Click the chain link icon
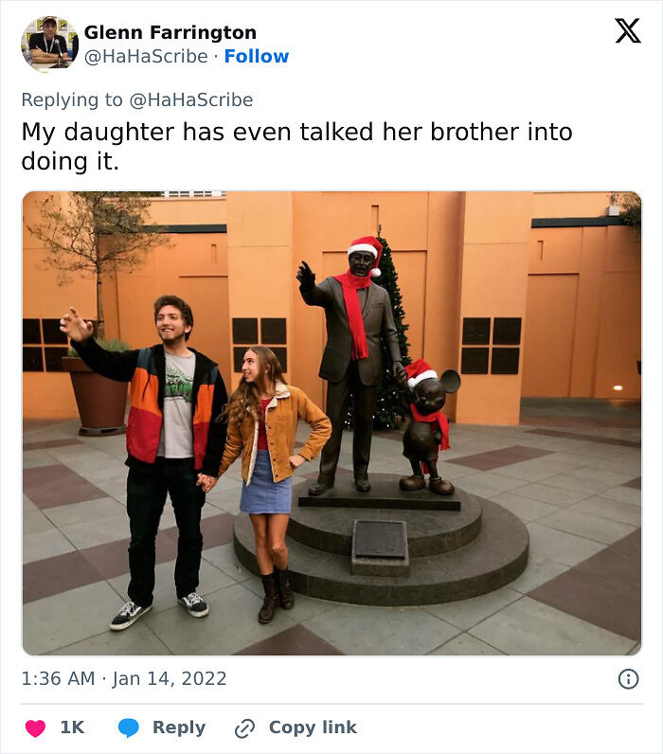 [x=244, y=728]
